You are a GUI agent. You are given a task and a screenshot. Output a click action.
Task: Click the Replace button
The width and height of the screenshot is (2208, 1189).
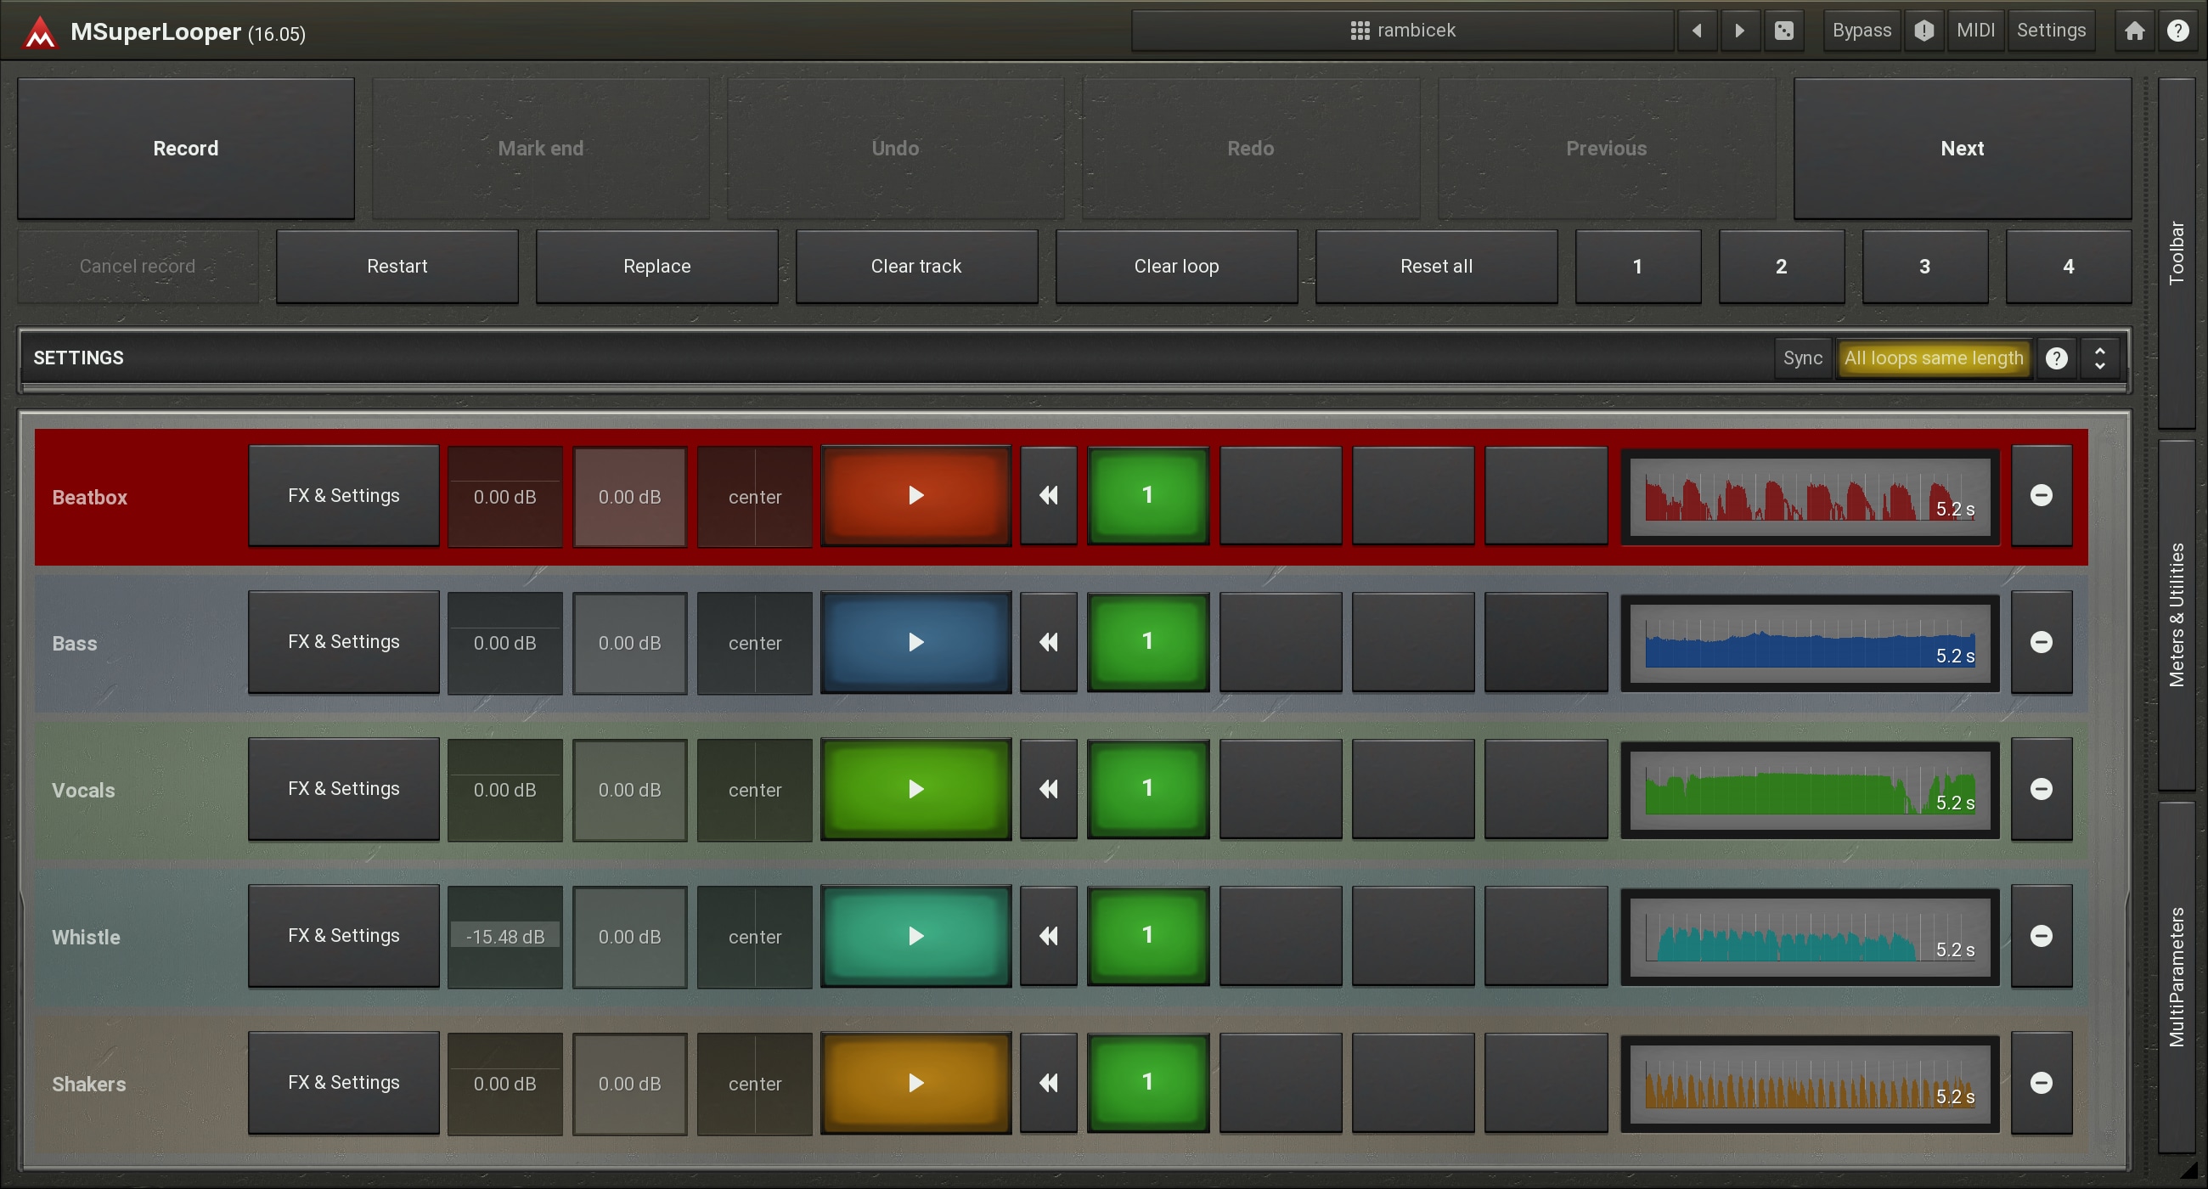(x=656, y=267)
